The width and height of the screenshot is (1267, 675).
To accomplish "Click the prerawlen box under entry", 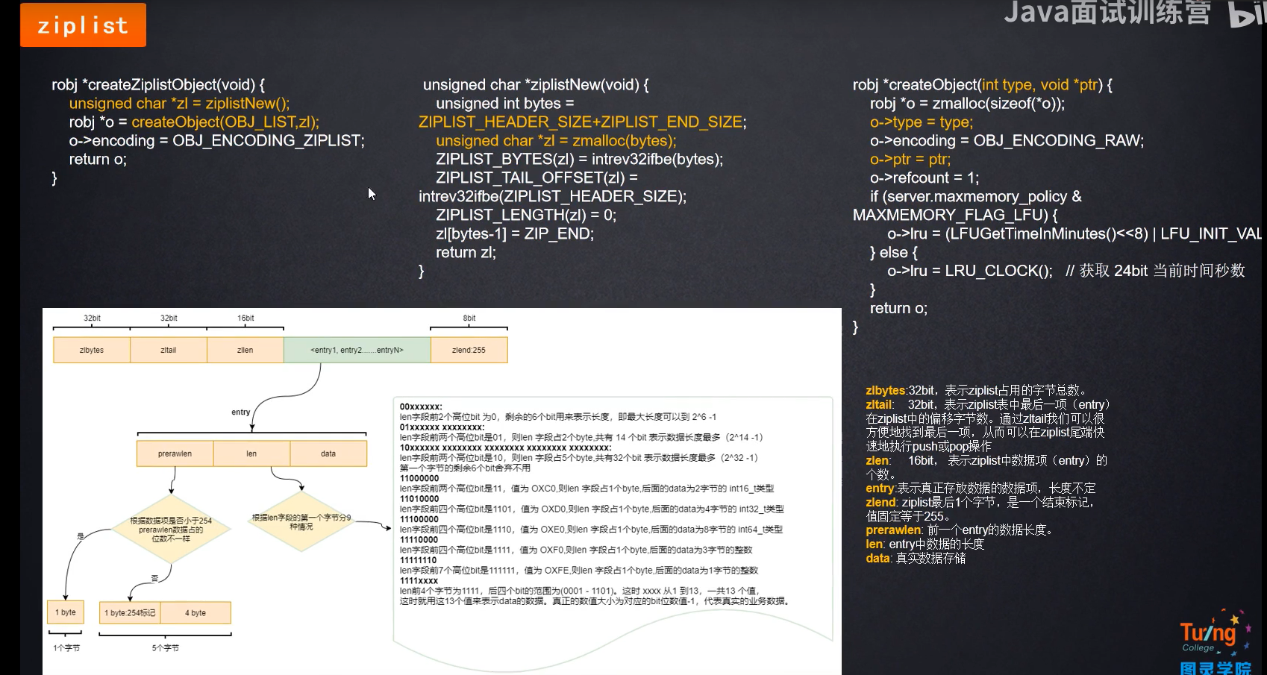I will point(175,453).
